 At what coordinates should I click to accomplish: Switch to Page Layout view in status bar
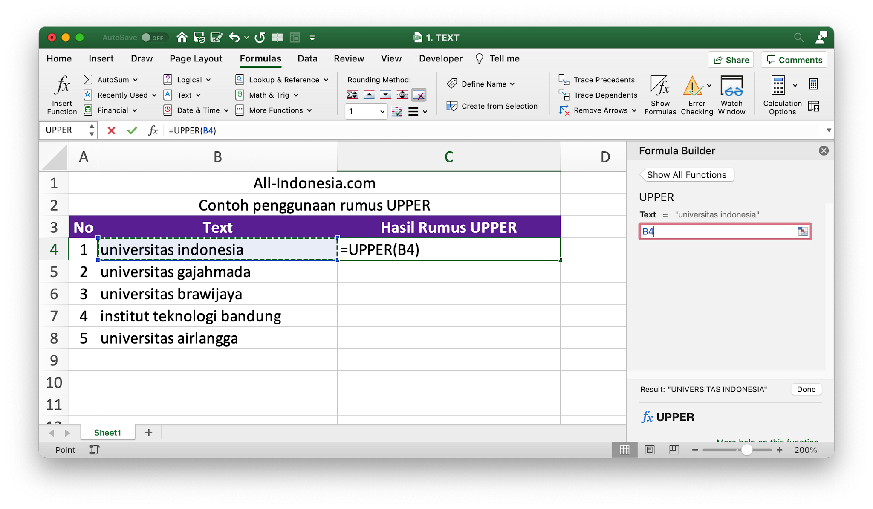click(649, 450)
